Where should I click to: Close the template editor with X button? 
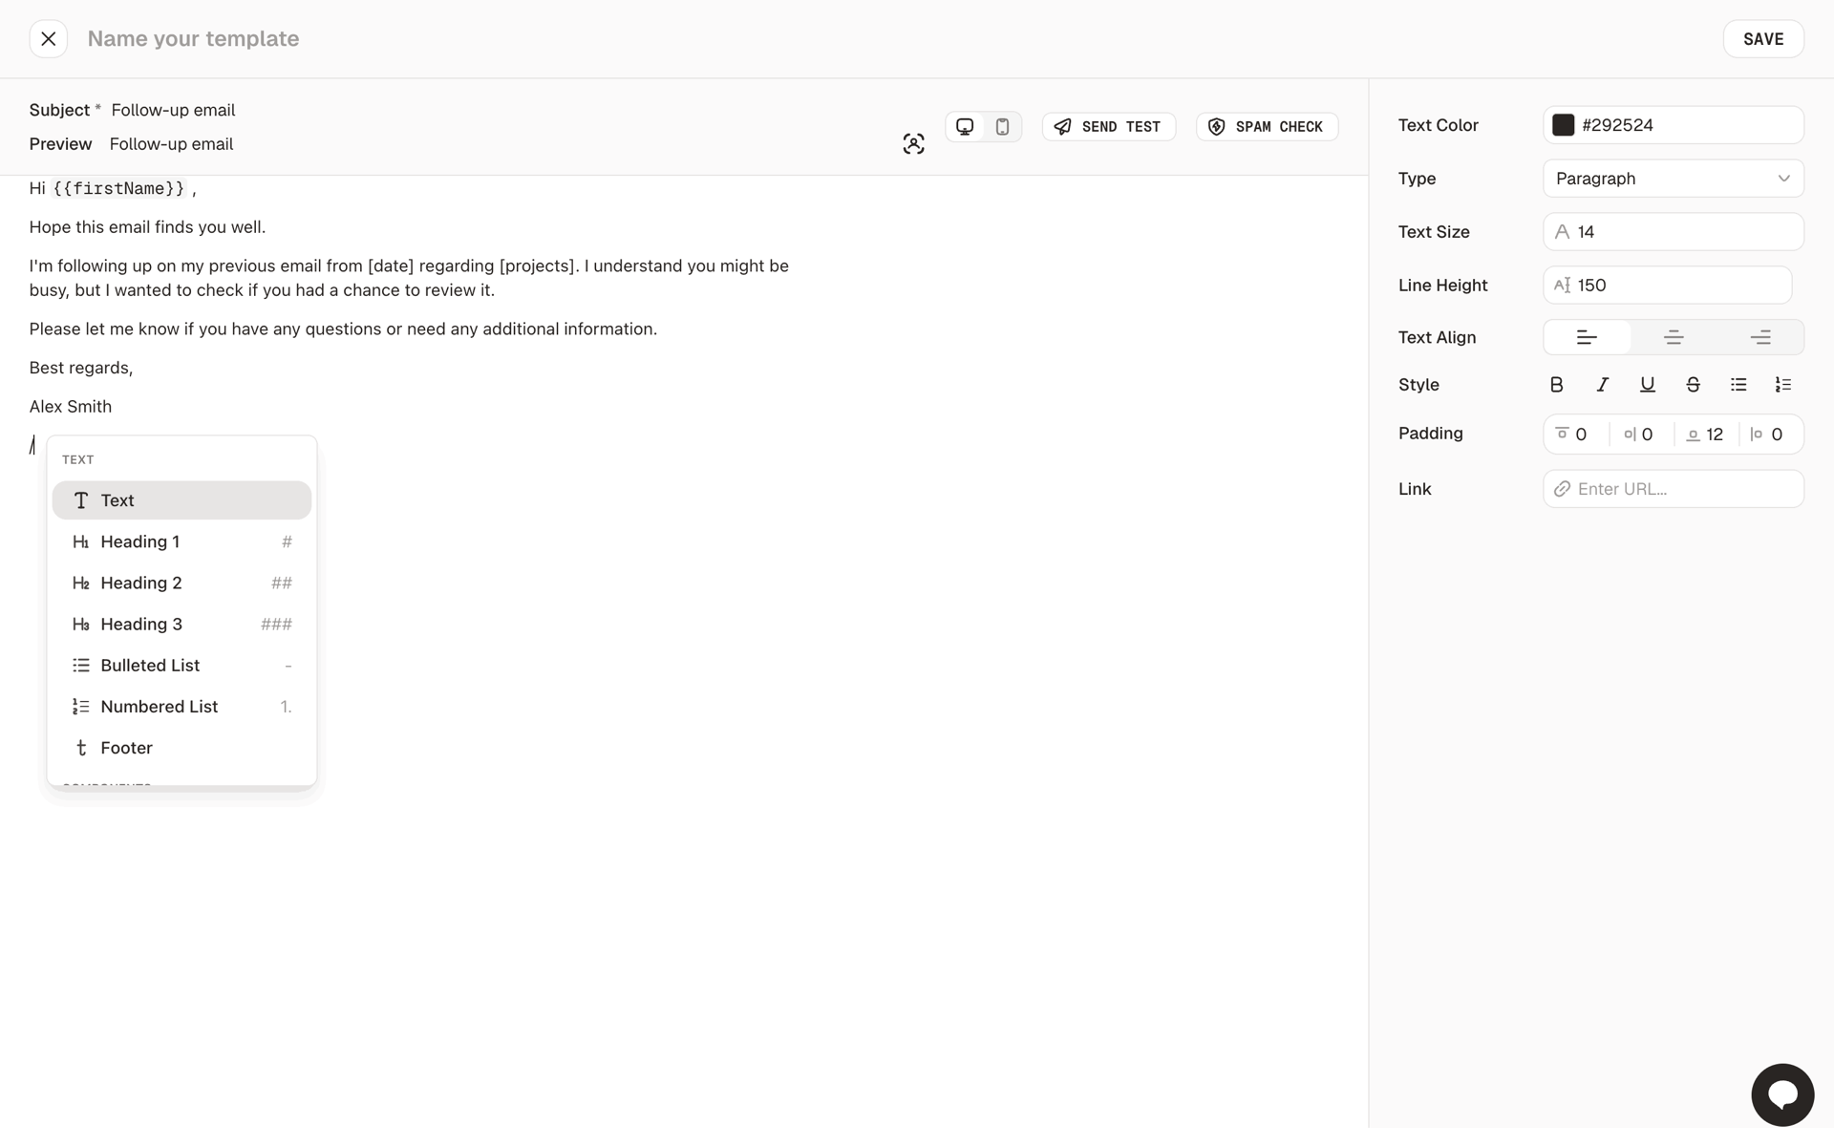48,39
